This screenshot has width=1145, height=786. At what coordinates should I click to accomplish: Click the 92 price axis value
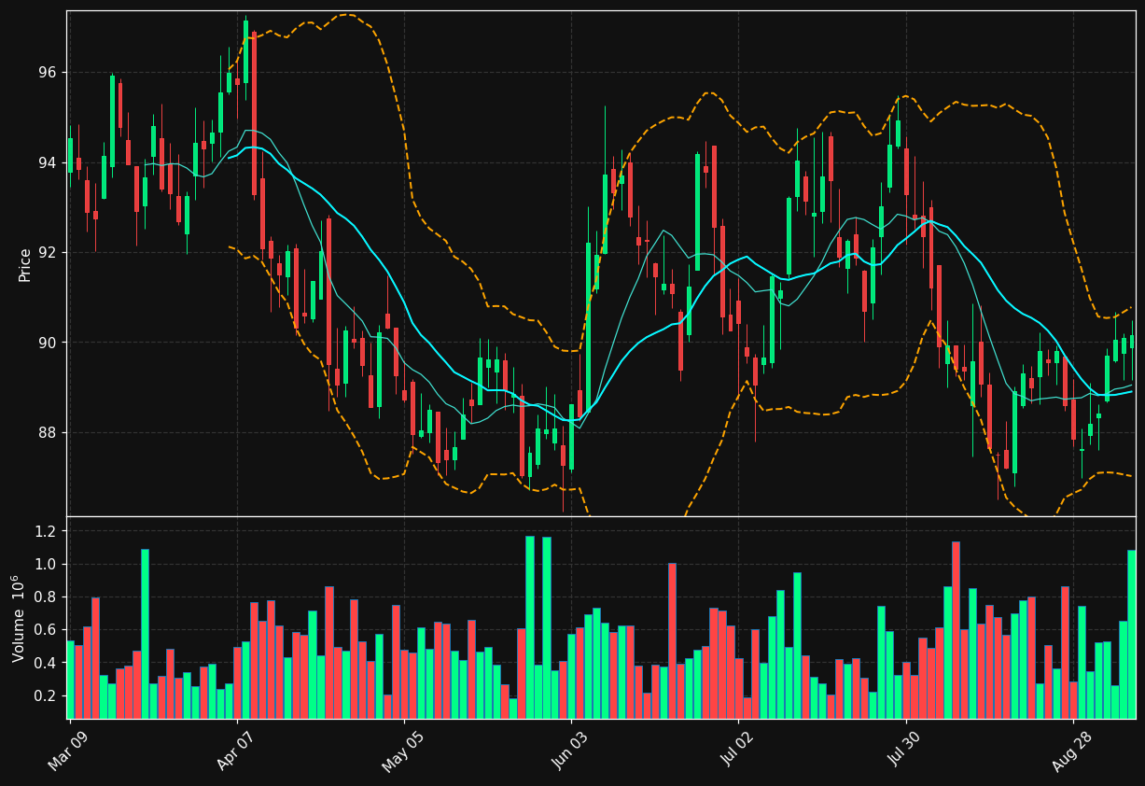coord(48,253)
